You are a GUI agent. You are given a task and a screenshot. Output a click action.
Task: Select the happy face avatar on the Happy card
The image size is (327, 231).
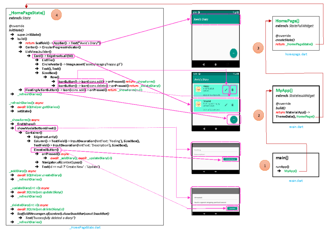198,89
